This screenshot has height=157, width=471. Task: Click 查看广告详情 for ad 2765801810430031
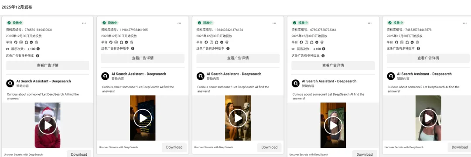click(48, 65)
